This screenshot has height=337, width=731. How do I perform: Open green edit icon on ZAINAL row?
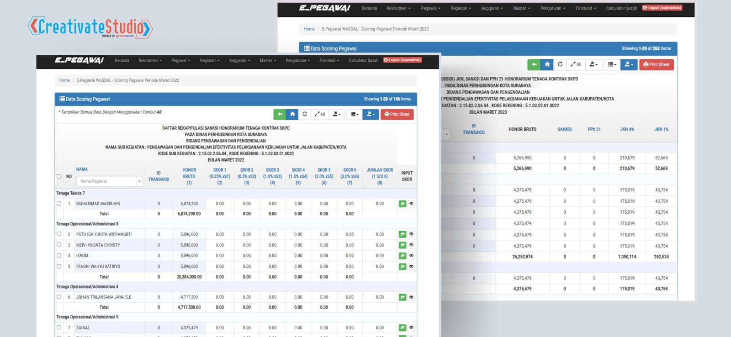click(402, 328)
